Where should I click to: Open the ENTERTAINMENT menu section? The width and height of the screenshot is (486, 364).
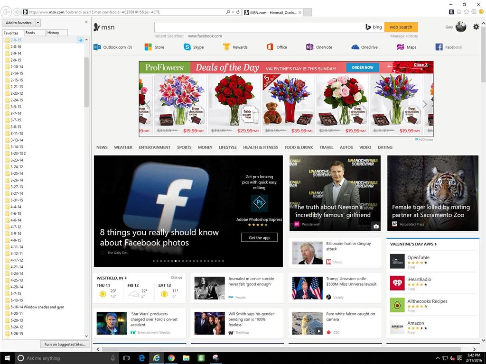(x=154, y=147)
